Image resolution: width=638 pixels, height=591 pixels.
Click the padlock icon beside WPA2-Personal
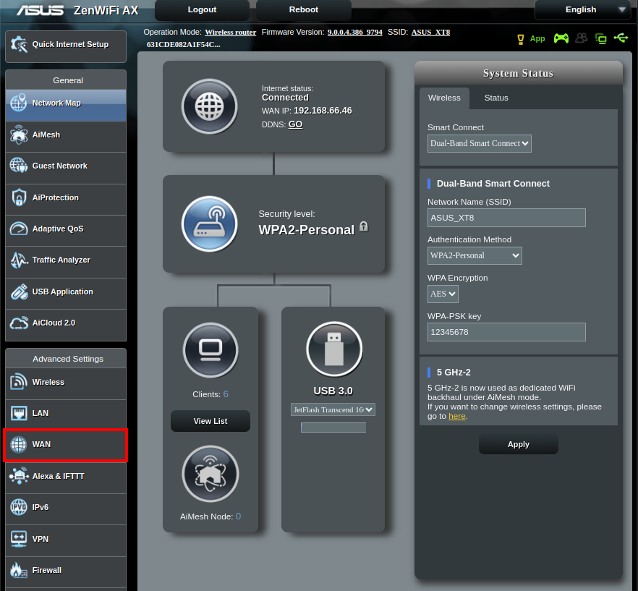364,226
